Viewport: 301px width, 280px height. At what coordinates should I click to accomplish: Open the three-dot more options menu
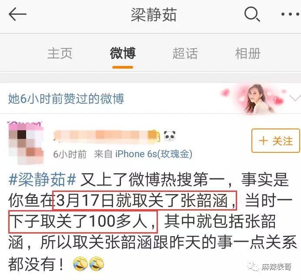coord(290,14)
